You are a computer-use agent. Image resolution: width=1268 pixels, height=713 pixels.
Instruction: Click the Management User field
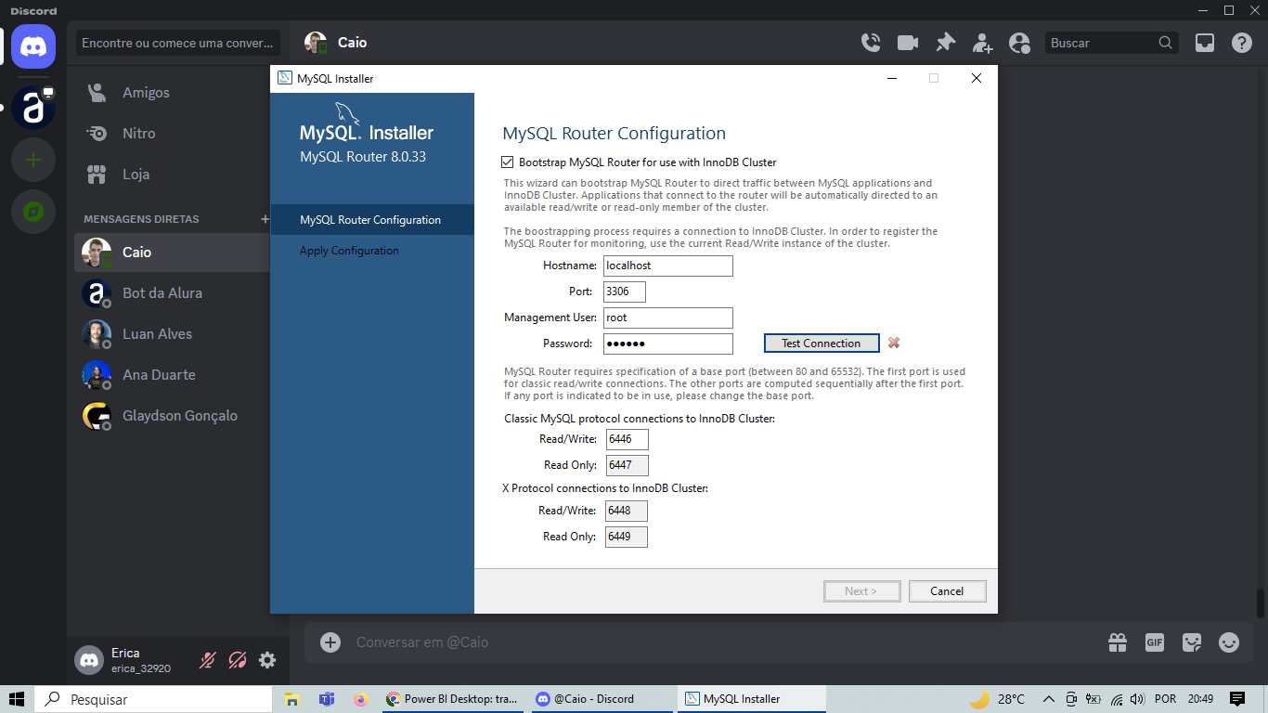[668, 318]
